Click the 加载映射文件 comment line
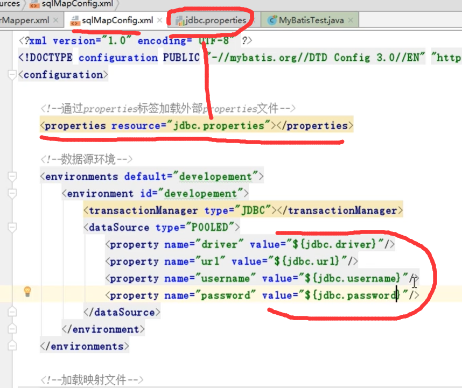462x388 pixels. [92, 380]
